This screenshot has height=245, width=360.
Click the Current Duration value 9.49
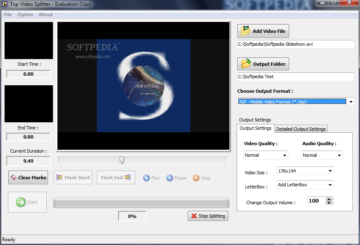click(28, 161)
